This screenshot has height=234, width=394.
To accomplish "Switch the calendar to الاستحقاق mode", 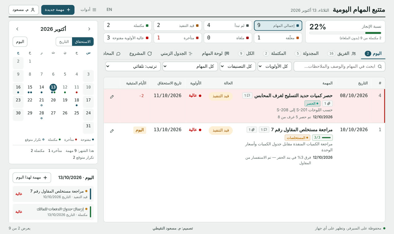I will (83, 42).
